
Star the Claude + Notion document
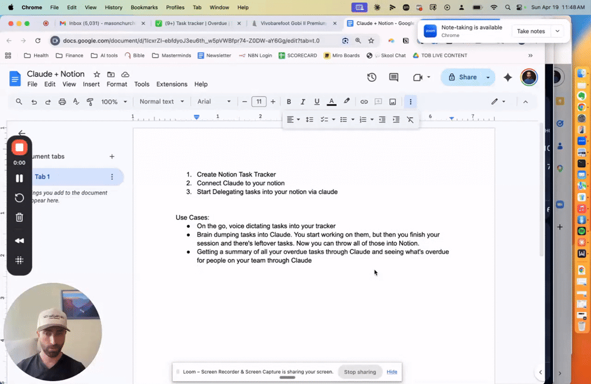97,74
